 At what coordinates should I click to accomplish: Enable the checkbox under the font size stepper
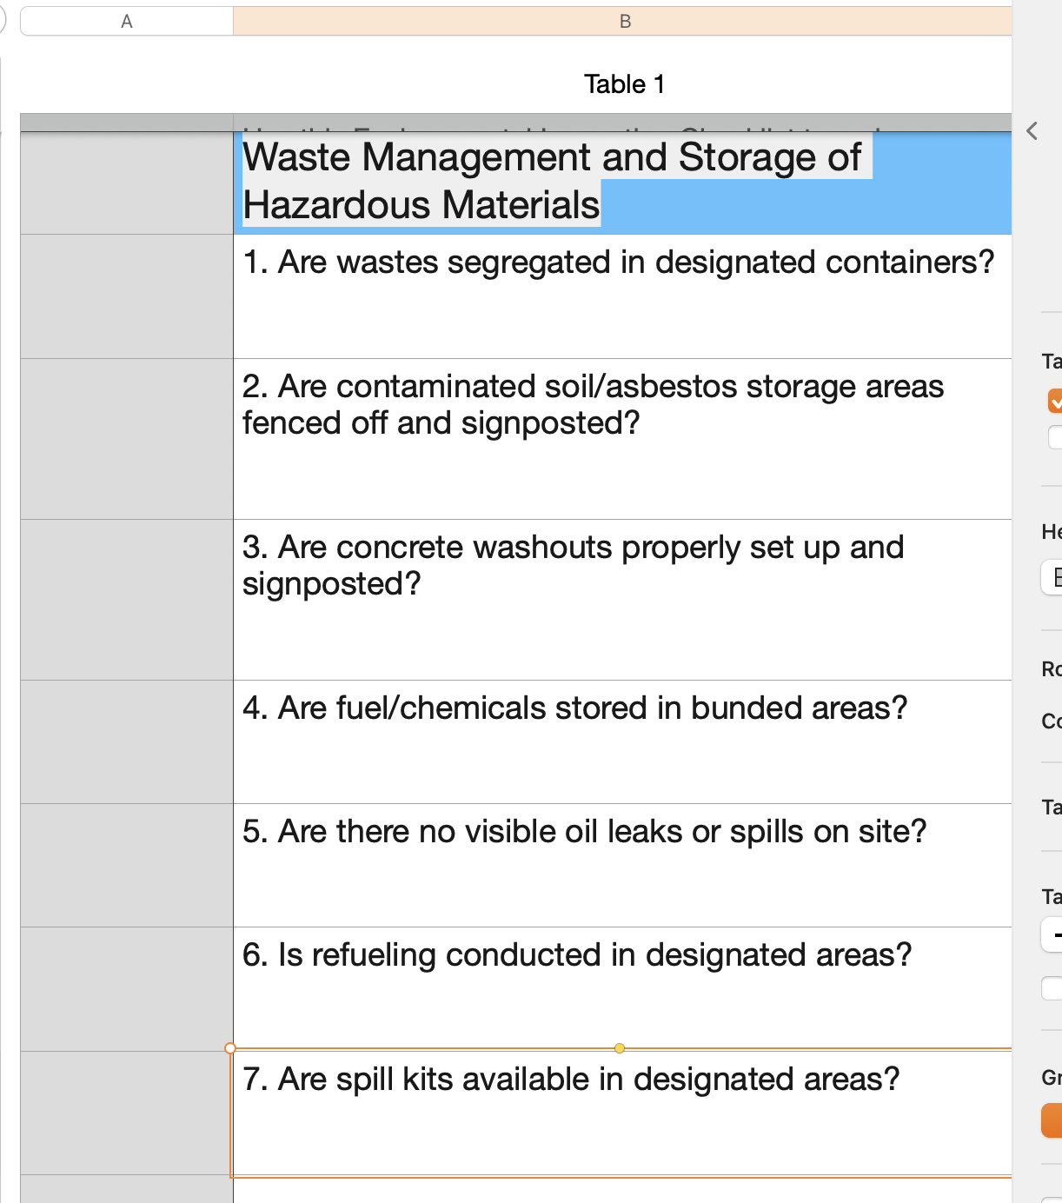(x=1052, y=988)
